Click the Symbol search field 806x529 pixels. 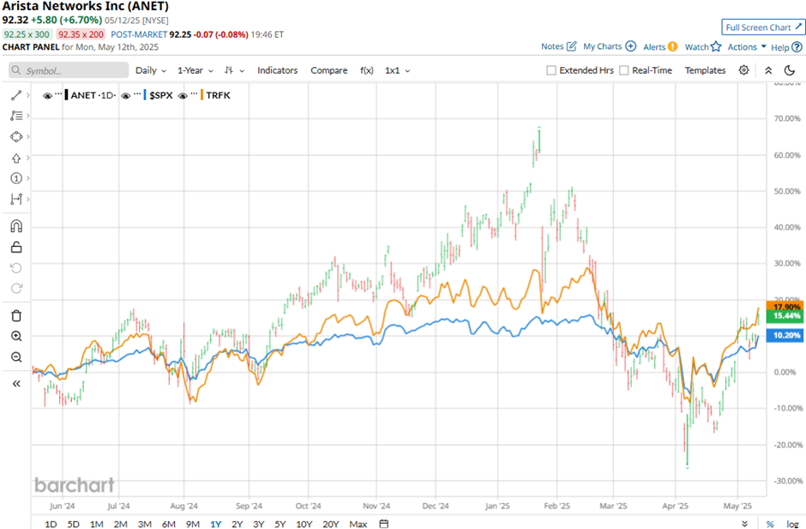coord(69,70)
